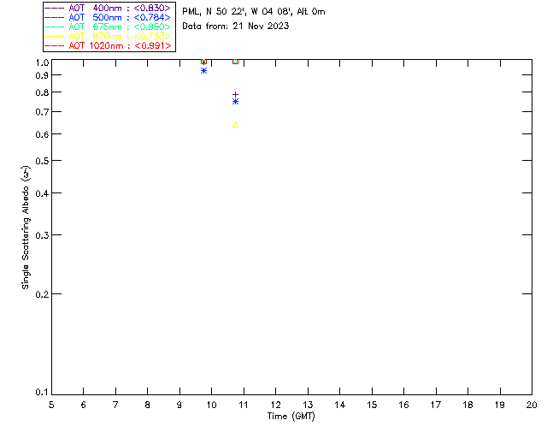Click the x-axis tick label '13'
The image size is (547, 438).
tap(308, 405)
